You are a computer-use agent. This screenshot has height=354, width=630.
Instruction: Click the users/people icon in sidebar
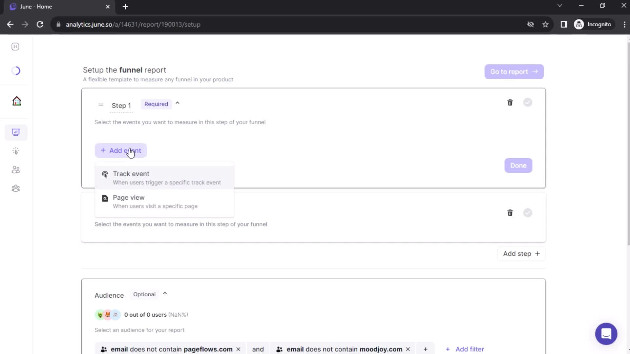coord(16,169)
